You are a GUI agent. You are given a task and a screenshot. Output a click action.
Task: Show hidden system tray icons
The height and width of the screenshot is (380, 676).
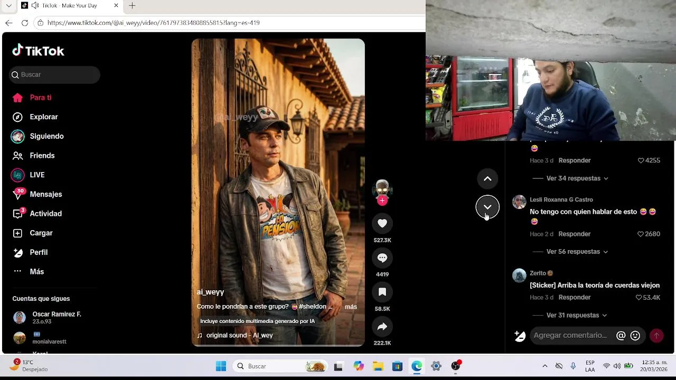545,366
